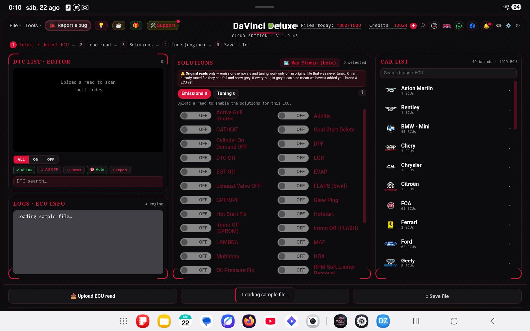This screenshot has height=331, width=530.
Task: Open notifications bell
Action: (486, 26)
